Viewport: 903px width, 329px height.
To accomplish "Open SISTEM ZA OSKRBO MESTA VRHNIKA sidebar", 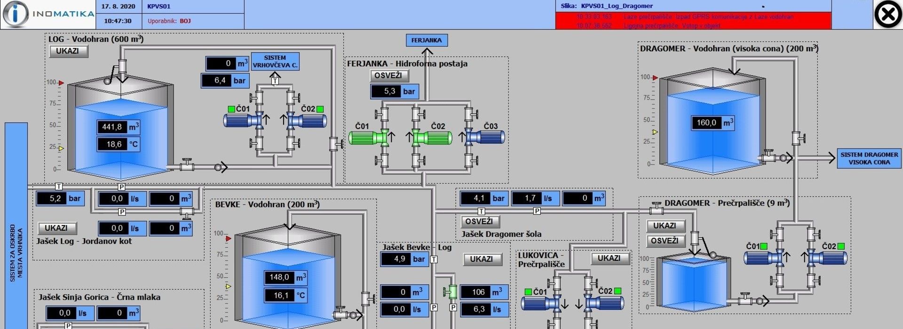I will pyautogui.click(x=16, y=226).
